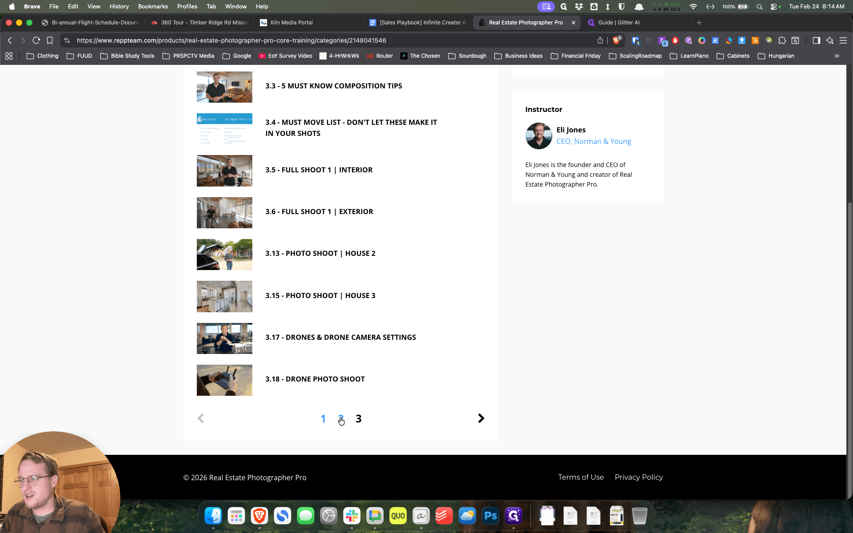Open the QUO app in the dock
The image size is (853, 533).
[x=398, y=516]
